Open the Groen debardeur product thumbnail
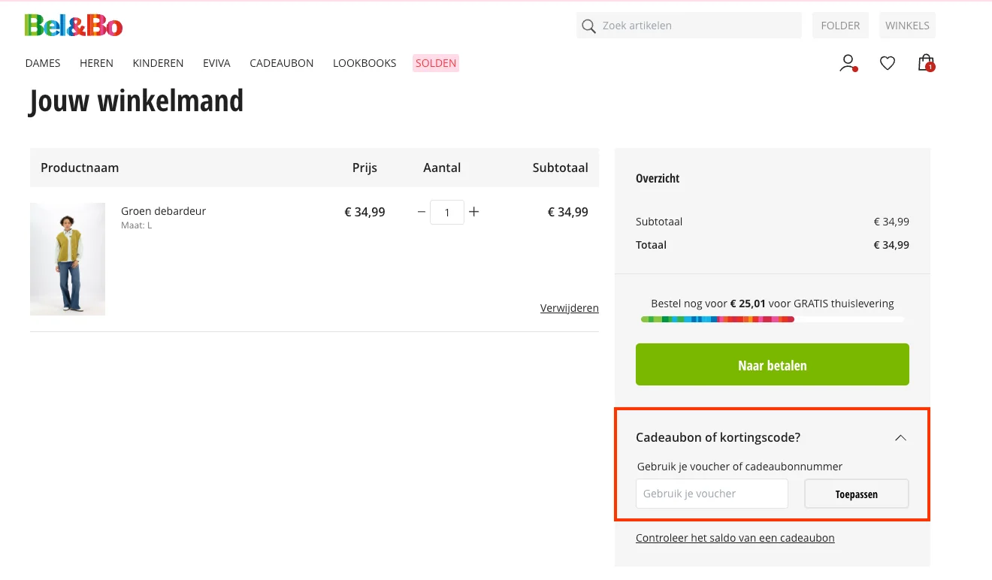The image size is (992, 580). [68, 258]
